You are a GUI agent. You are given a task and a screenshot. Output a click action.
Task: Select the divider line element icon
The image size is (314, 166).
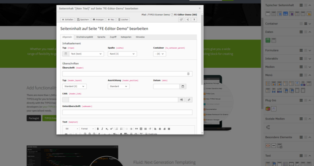[274, 146]
